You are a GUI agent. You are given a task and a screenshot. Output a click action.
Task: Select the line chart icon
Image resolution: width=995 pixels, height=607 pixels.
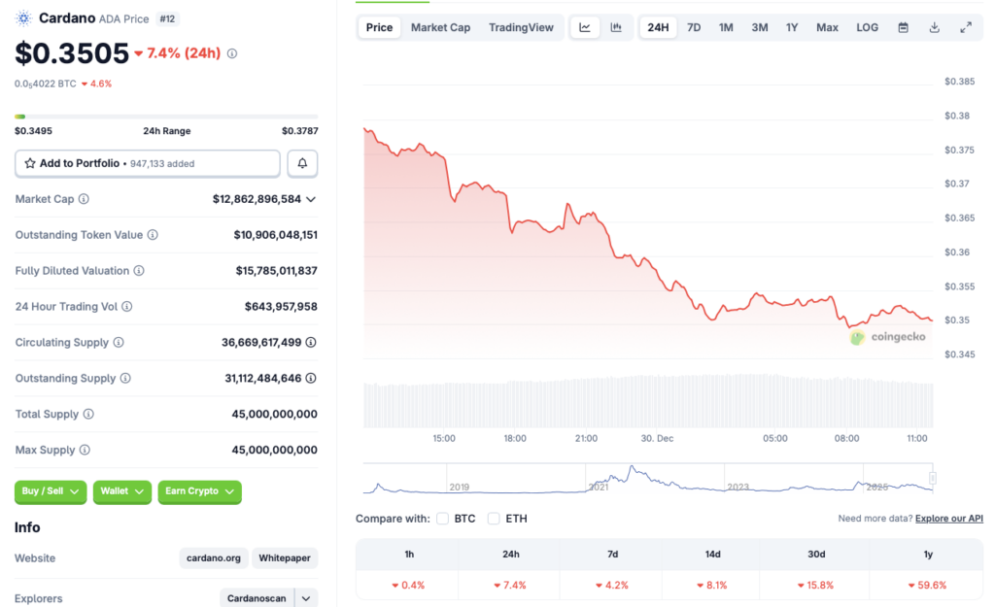(584, 27)
